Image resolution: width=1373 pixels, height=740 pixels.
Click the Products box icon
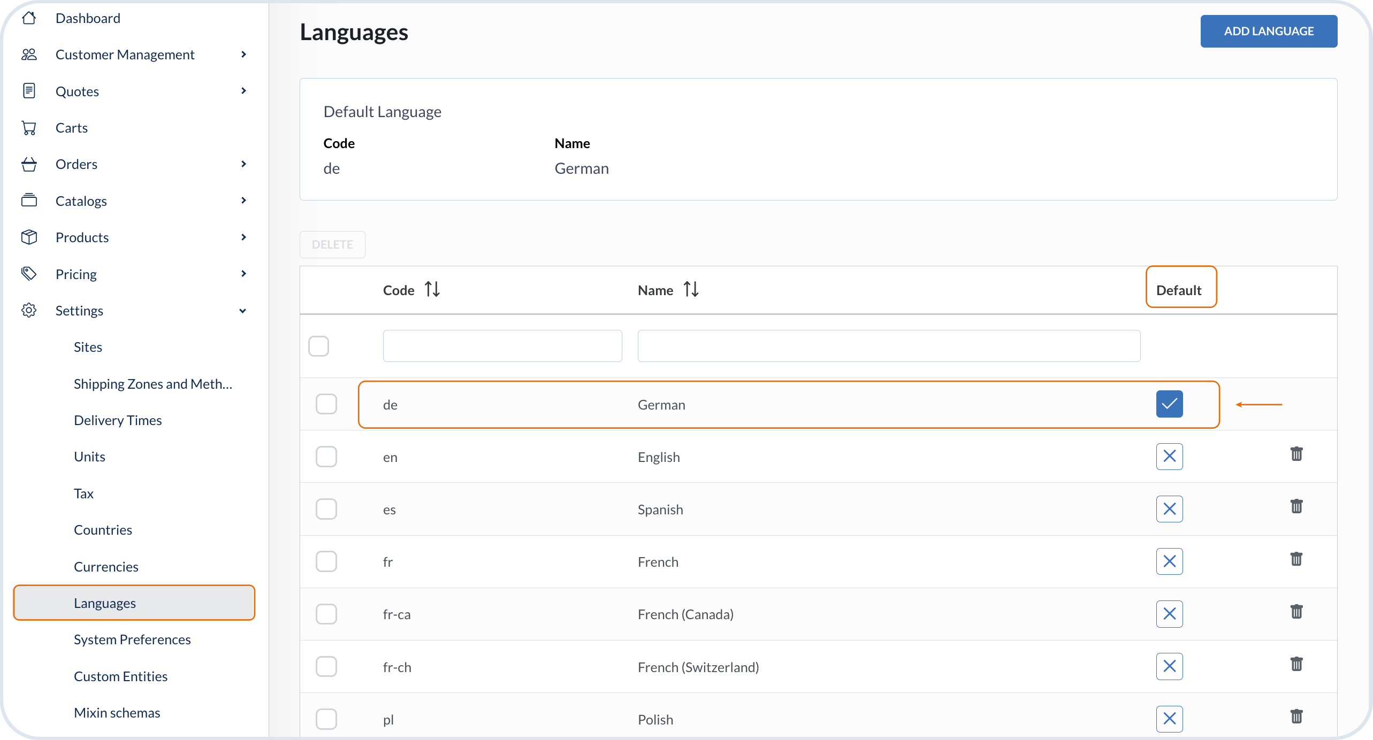click(29, 237)
